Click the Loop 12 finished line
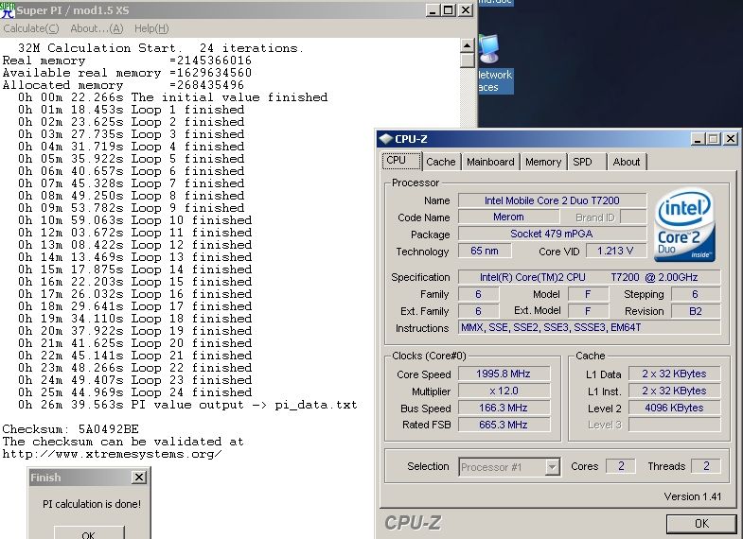Viewport: 743px width, 539px height. (x=135, y=245)
